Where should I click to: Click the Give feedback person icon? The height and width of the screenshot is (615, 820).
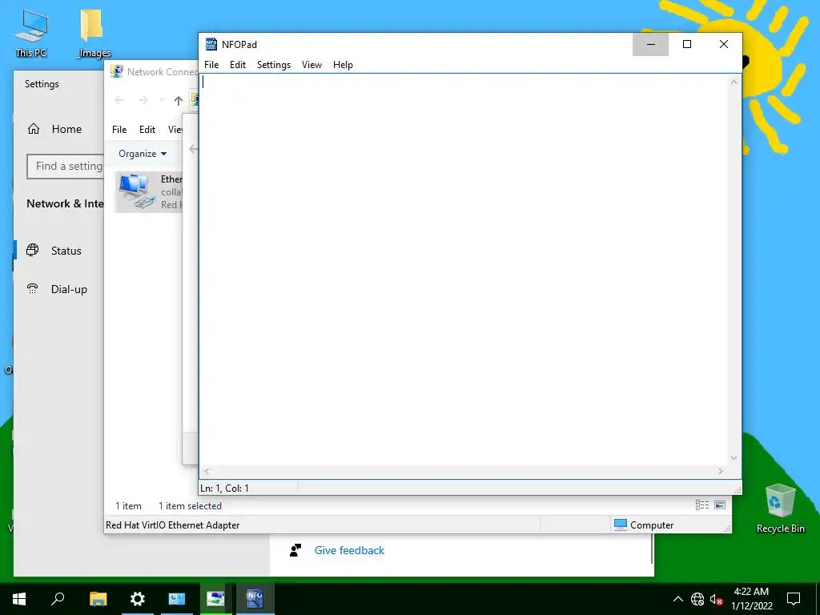pos(295,550)
